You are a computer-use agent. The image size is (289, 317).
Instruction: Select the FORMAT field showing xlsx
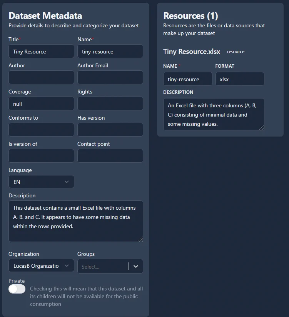(x=240, y=79)
